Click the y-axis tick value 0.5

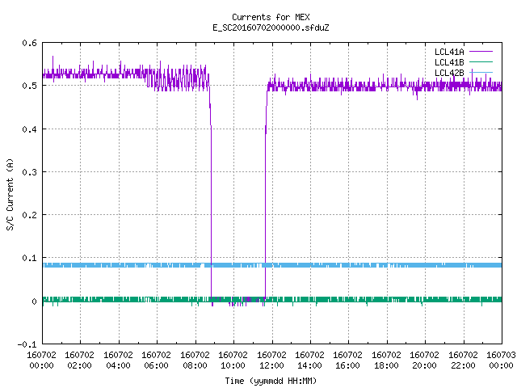29,86
